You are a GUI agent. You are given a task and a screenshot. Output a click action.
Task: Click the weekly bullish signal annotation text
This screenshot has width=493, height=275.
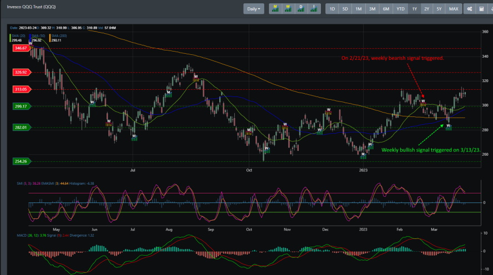(431, 150)
